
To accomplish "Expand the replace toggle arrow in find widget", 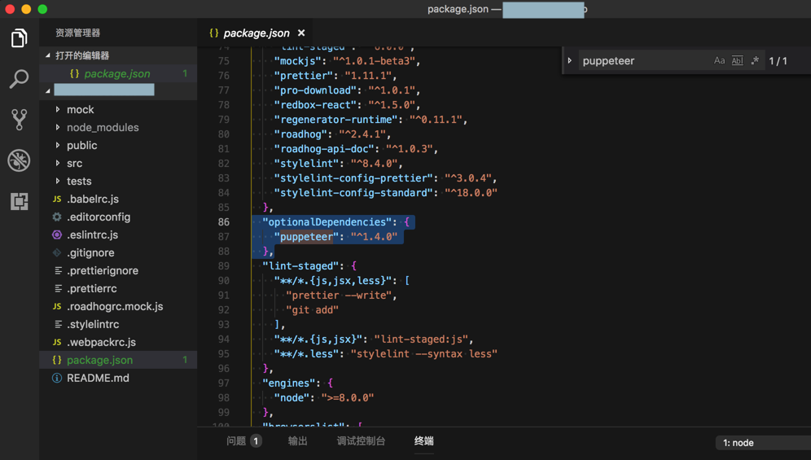I will click(x=570, y=61).
